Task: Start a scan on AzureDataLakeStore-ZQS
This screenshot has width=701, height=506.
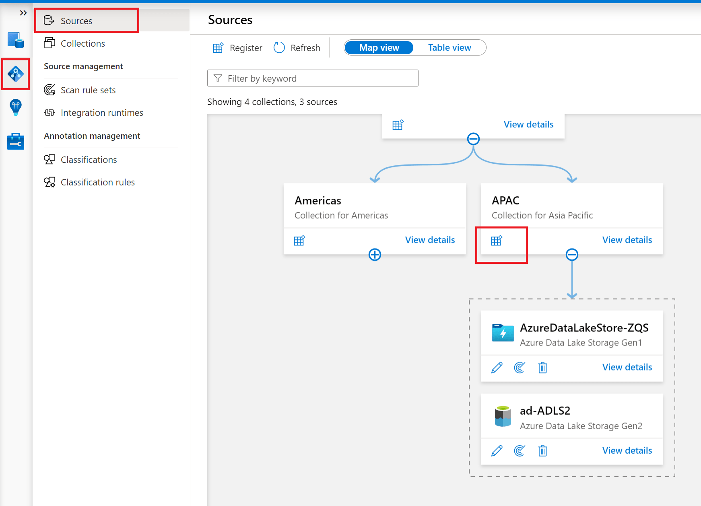Action: [520, 367]
